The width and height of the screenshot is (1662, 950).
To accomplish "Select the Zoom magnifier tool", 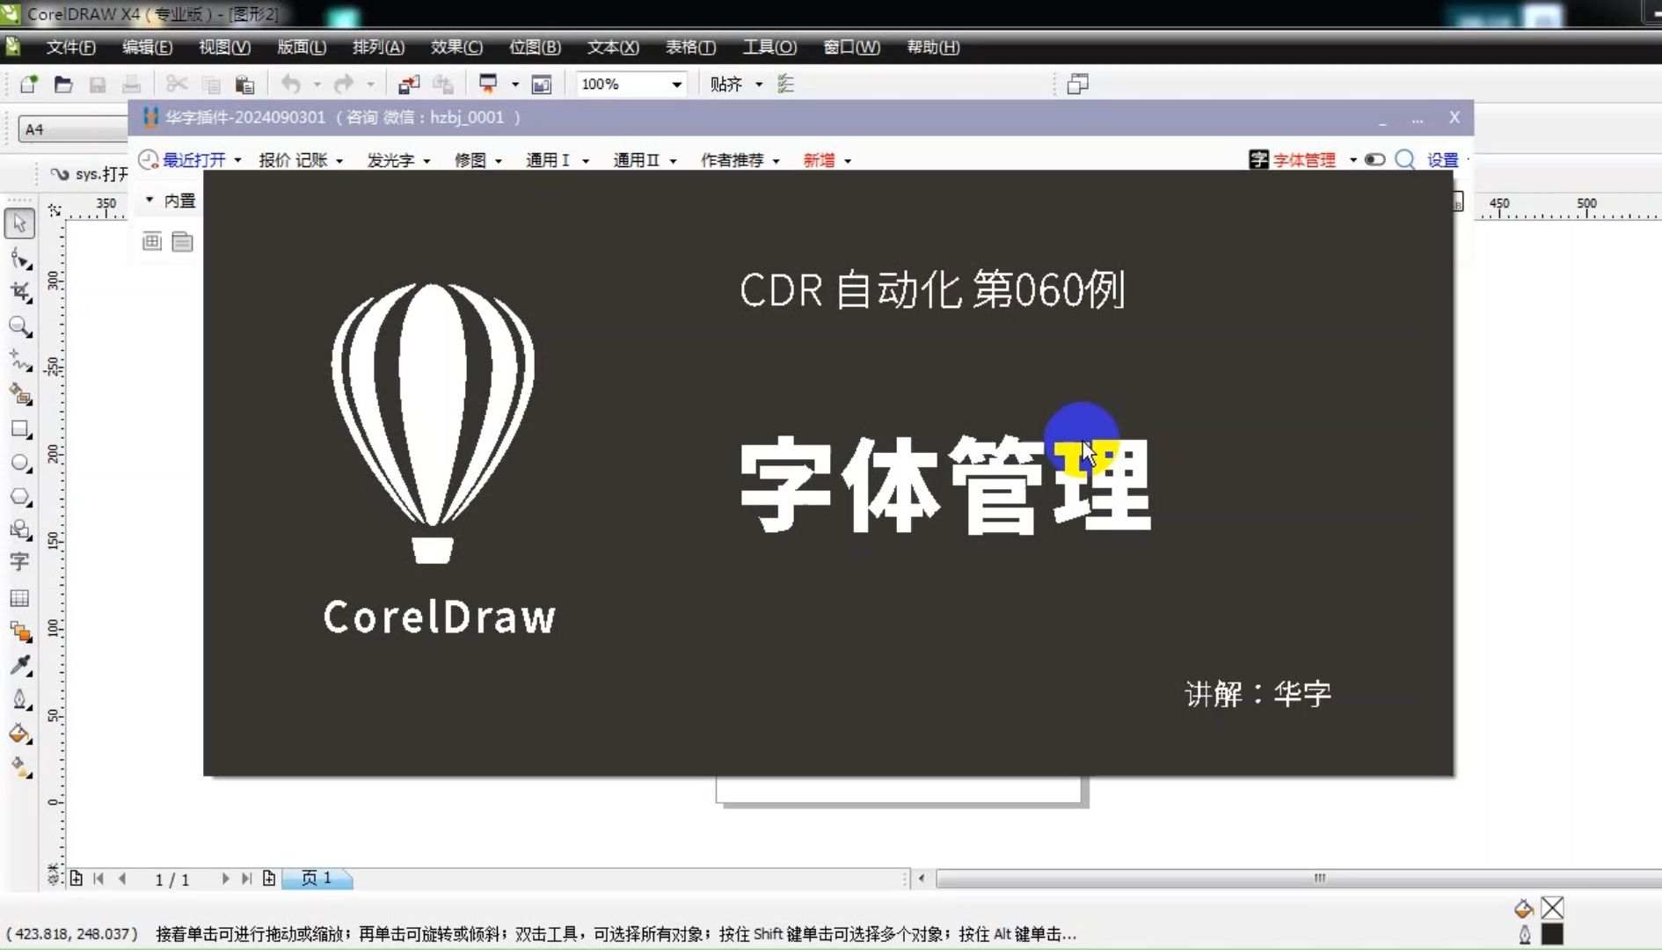I will tap(20, 326).
